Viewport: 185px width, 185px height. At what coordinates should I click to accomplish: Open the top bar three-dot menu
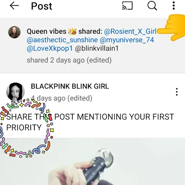(x=173, y=6)
